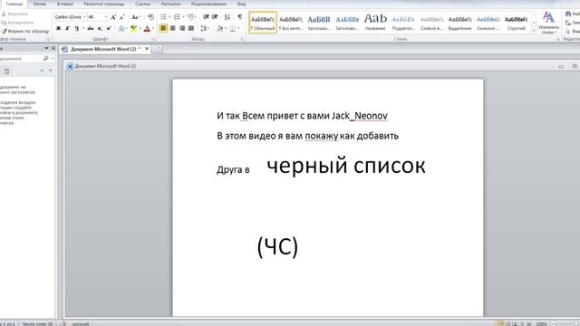
Task: Decrease font size (shrink font)
Action: pyautogui.click(x=122, y=17)
